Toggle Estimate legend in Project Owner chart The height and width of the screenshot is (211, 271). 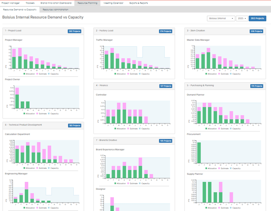(41, 114)
